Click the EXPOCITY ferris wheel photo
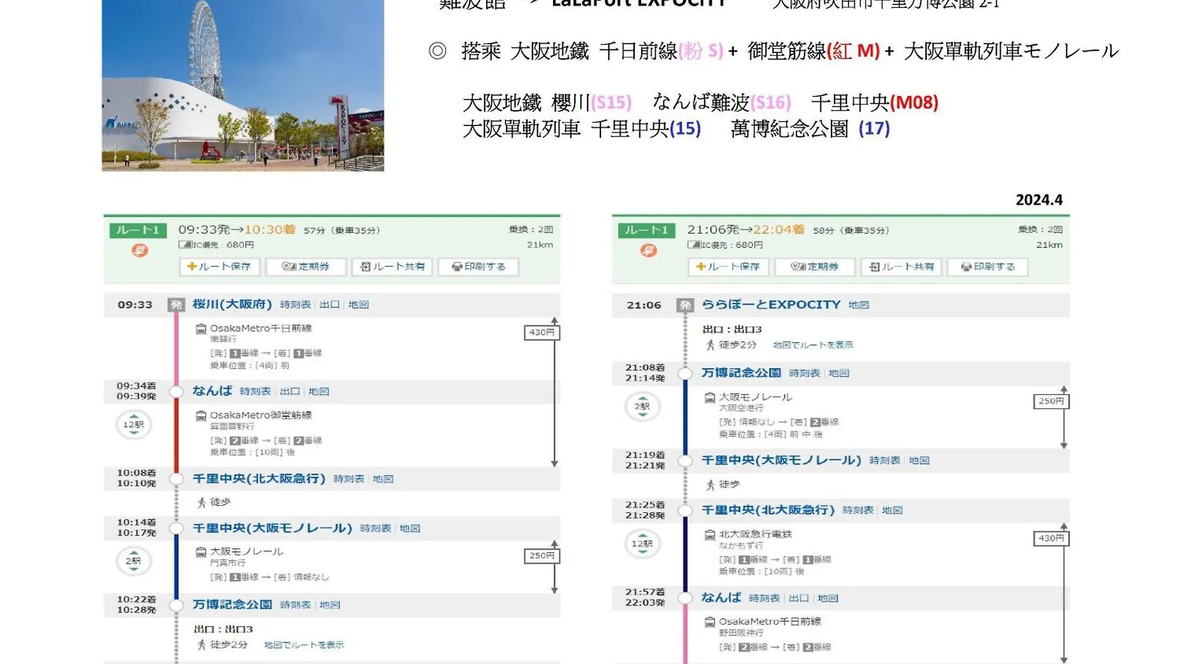The width and height of the screenshot is (1180, 664). (243, 85)
